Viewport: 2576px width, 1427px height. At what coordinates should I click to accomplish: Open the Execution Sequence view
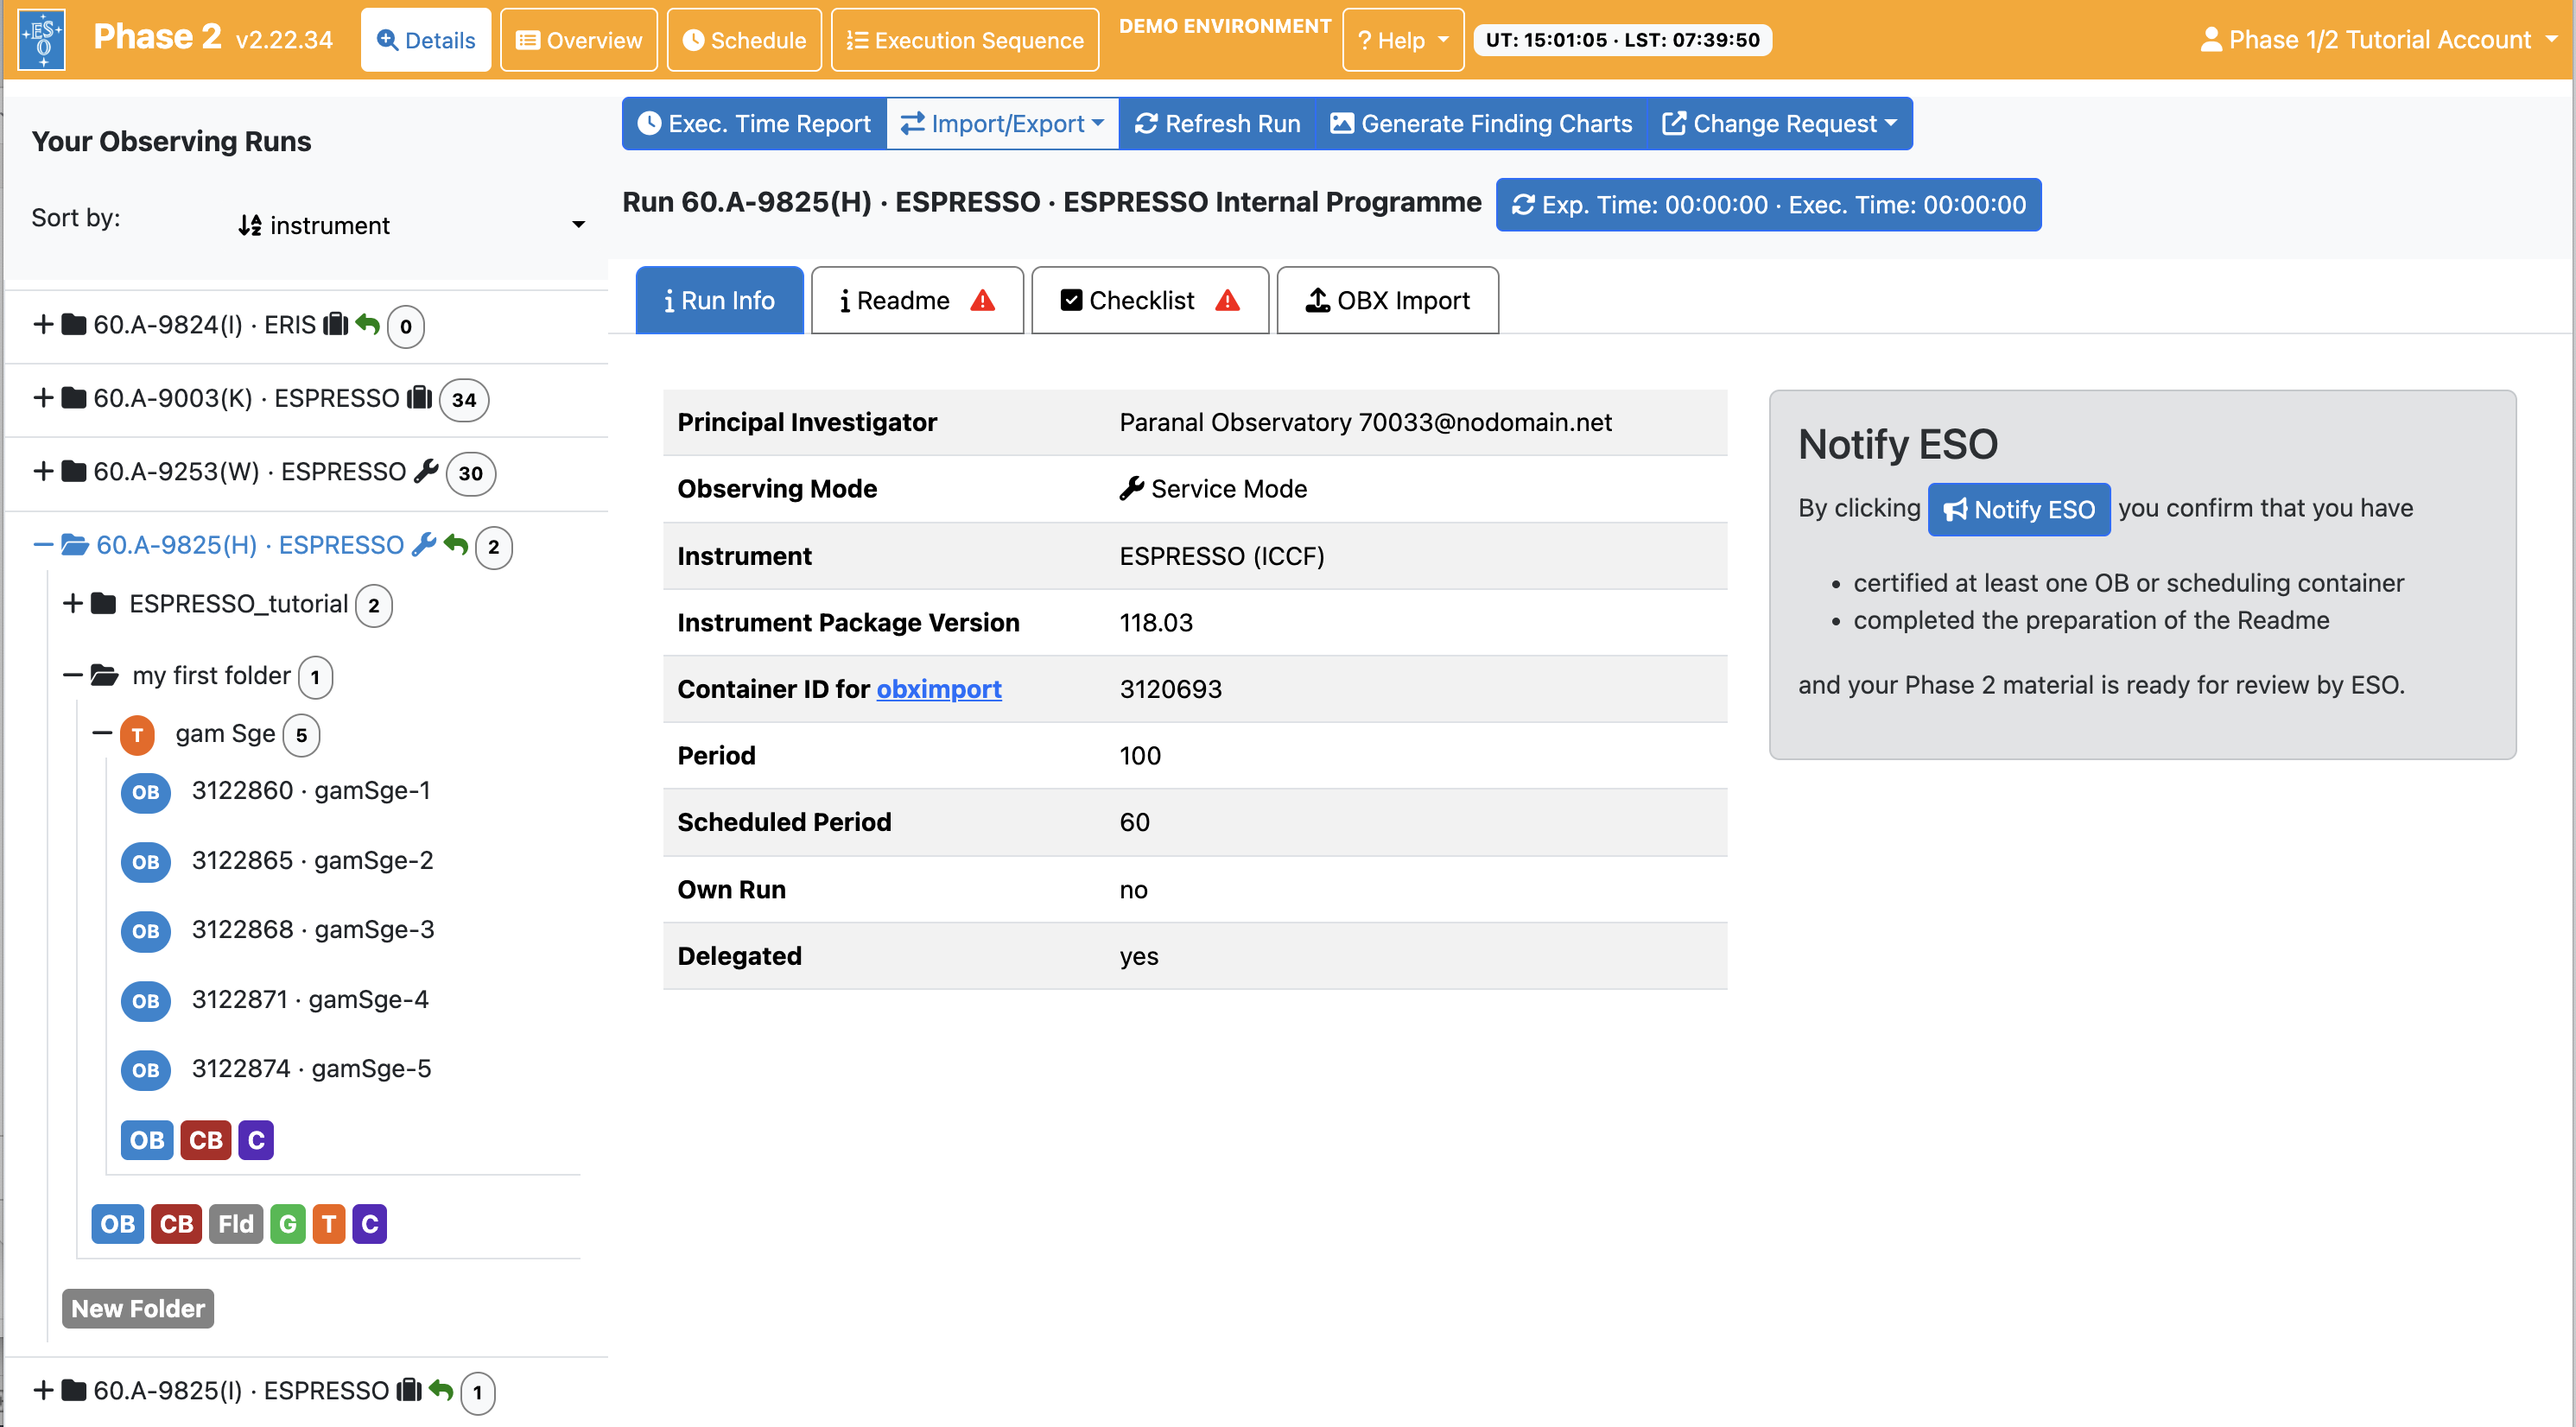[965, 40]
